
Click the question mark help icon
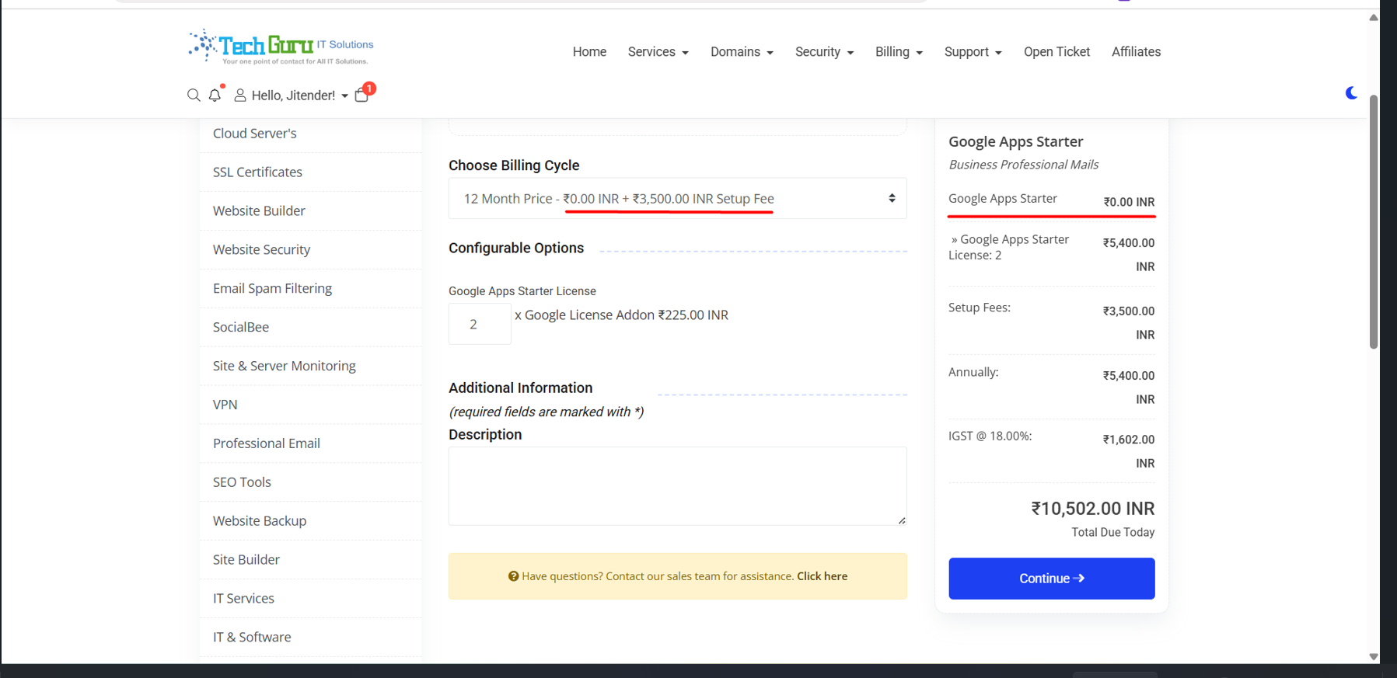tap(513, 576)
